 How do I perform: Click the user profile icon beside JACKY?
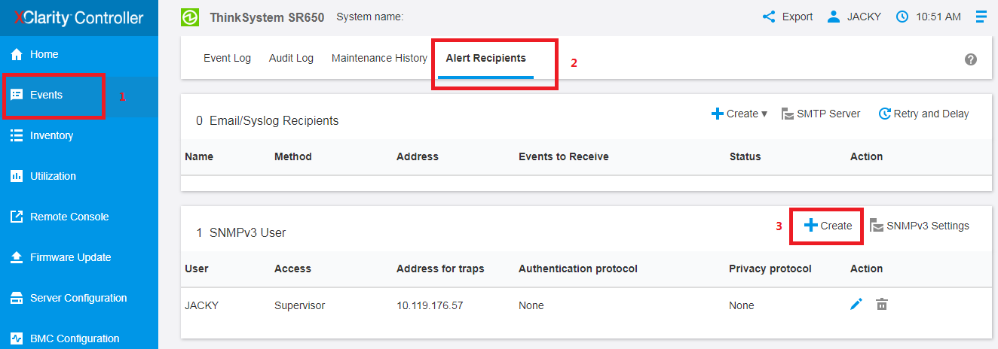[833, 17]
